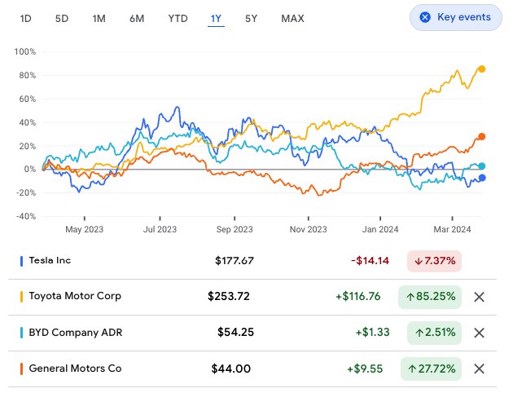Viewport: 513px width, 393px height.
Task: Open the BYD Company ADR stock row
Action: [x=252, y=333]
